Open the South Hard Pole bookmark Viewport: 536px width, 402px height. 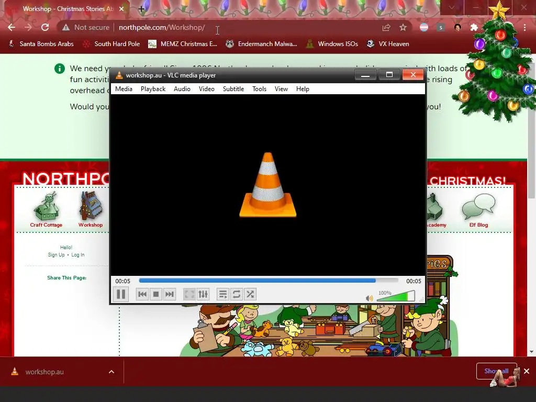111,44
